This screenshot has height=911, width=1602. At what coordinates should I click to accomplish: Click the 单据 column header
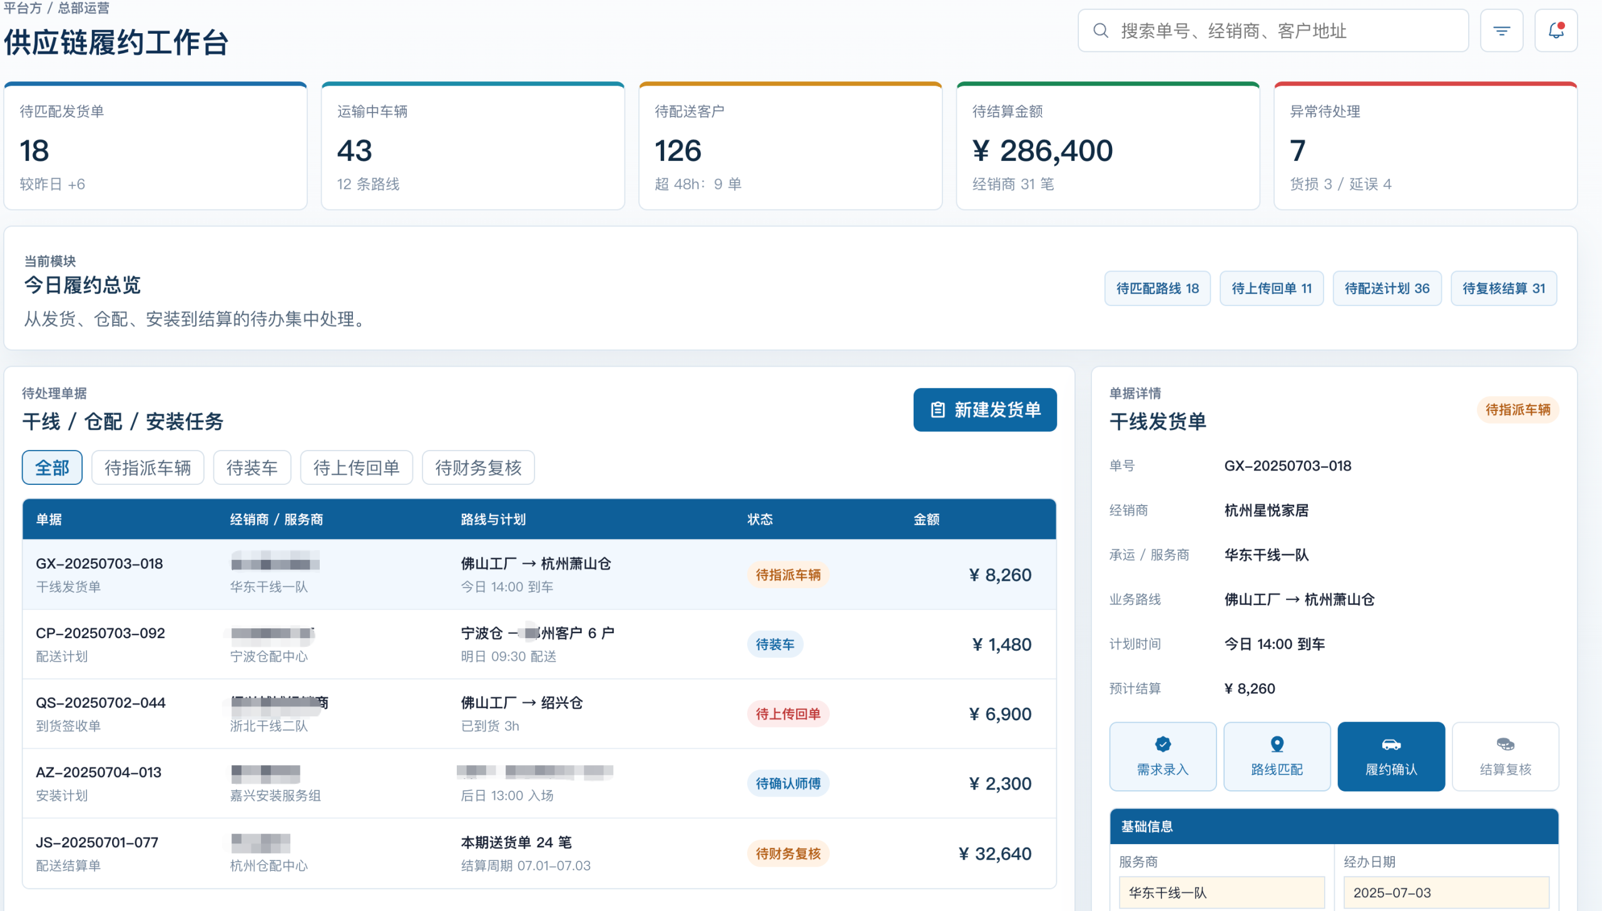tap(49, 519)
